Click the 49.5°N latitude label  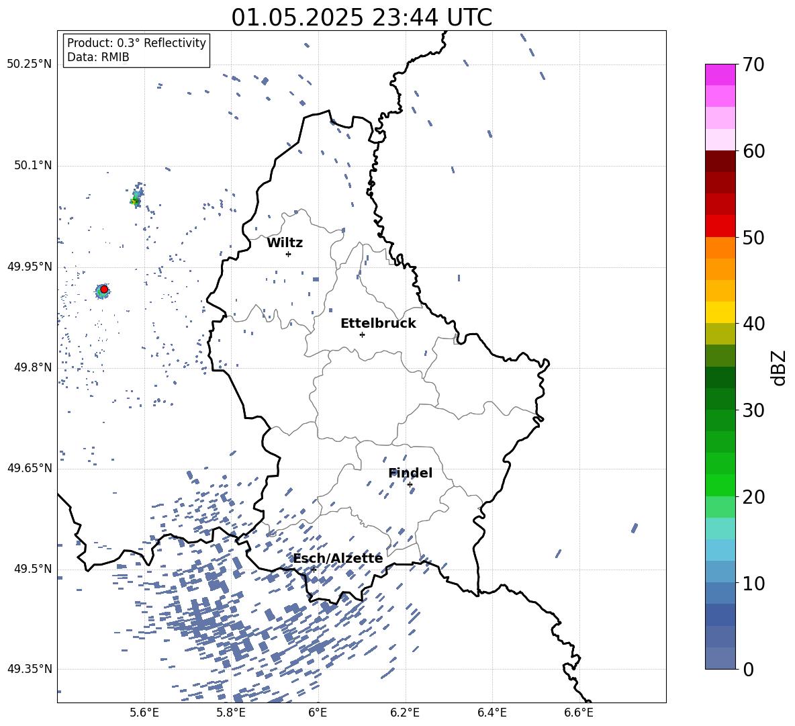tap(33, 568)
